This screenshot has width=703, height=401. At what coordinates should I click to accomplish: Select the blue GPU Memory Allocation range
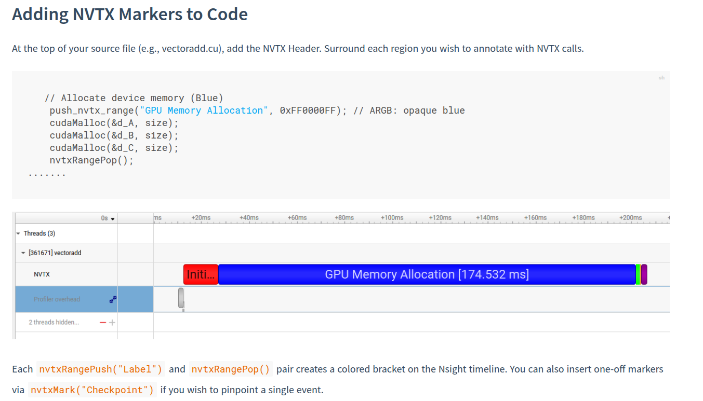pyautogui.click(x=427, y=274)
